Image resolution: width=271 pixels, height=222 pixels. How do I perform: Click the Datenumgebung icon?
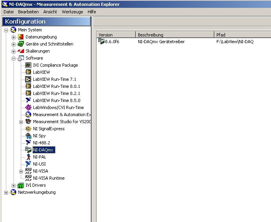coord(21,37)
